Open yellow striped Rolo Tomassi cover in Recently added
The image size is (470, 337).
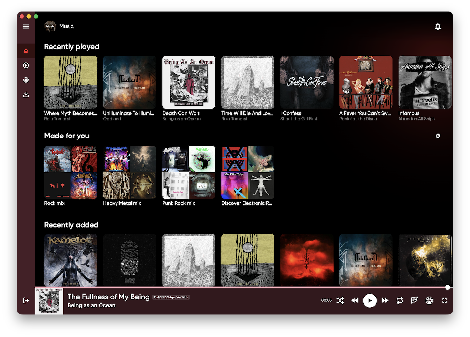(248, 260)
